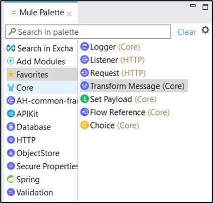Open the APIKit module category
This screenshot has width=213, height=203.
[23, 114]
